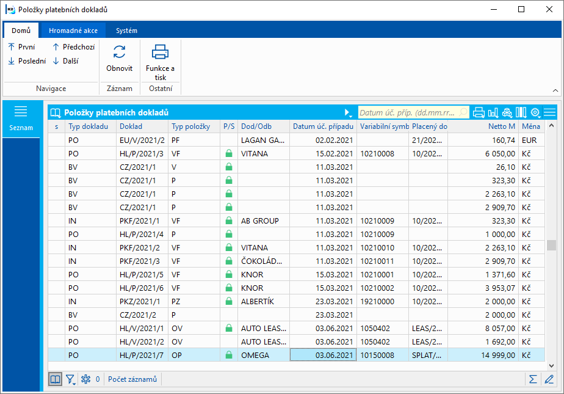Viewport: 564px width, 394px height.
Task: Open the Systém ribbon tab
Action: point(126,31)
